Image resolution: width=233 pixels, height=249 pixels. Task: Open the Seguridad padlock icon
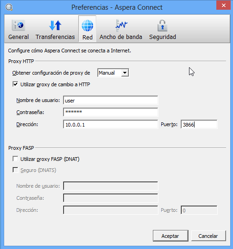tap(163, 26)
